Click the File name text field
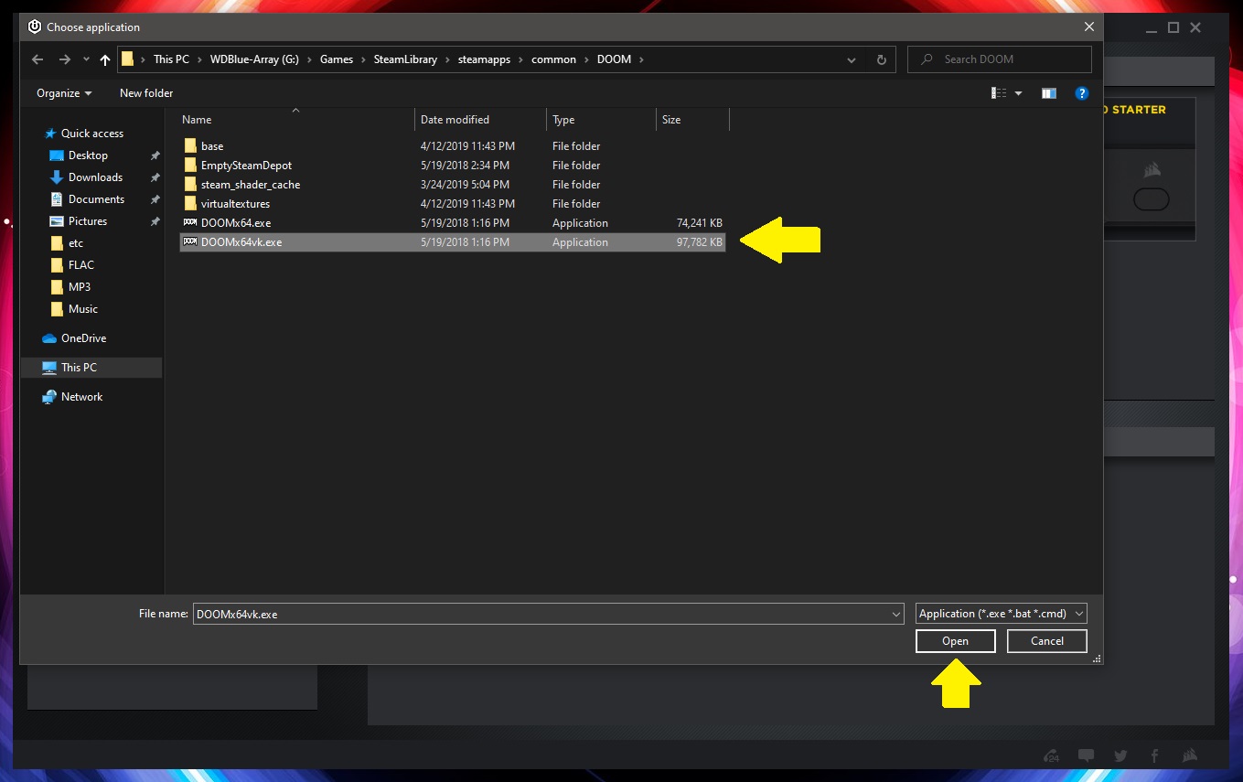Screen dimensions: 1243x782 click(548, 615)
